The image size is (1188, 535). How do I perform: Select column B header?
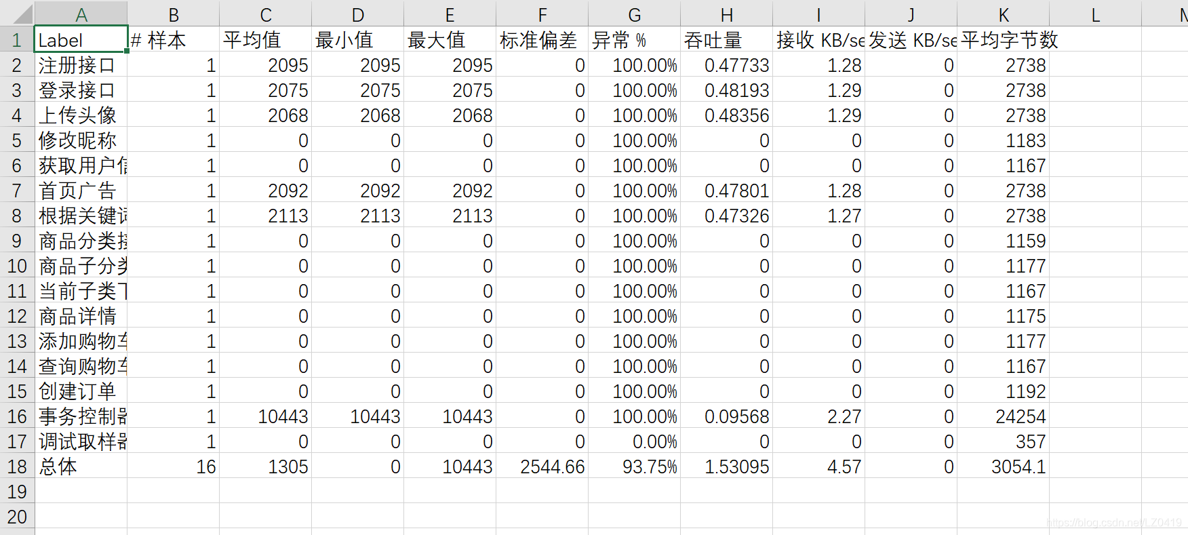click(x=173, y=14)
